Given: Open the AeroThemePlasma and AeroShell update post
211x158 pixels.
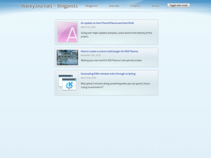Looking at the screenshot, I should point(107,23).
